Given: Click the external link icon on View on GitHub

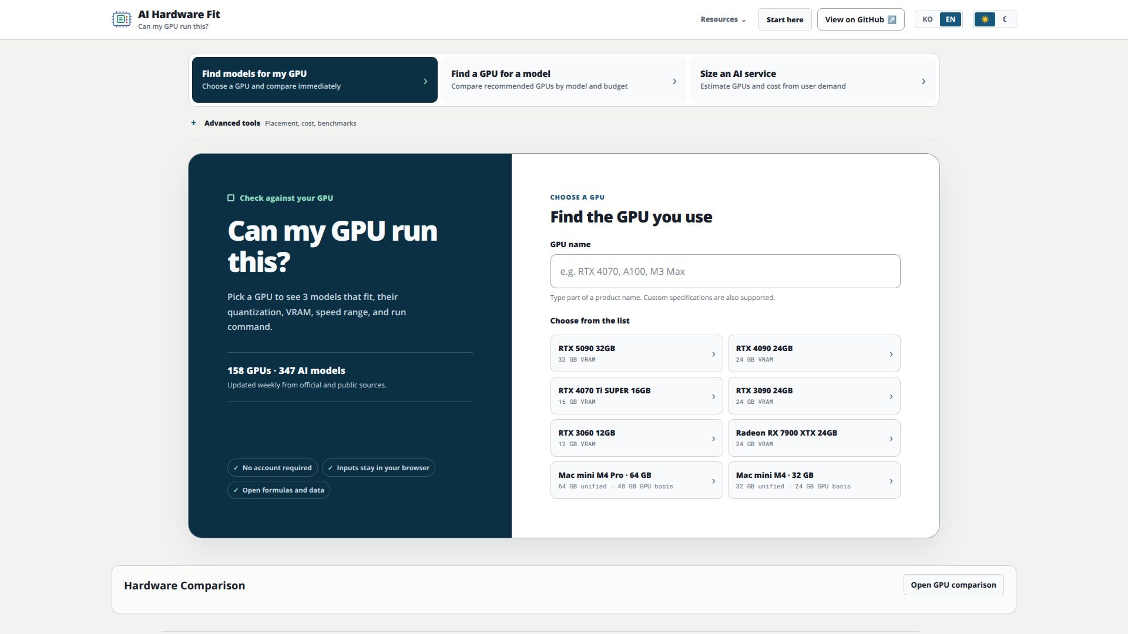Looking at the screenshot, I should coord(892,19).
